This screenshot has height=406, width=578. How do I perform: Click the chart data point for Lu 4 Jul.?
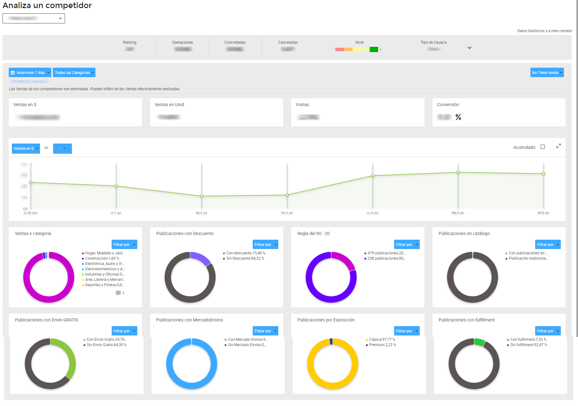(373, 176)
